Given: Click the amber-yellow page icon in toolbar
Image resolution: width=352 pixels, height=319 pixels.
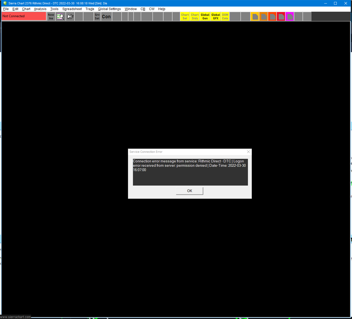Looking at the screenshot, I should [x=255, y=16].
